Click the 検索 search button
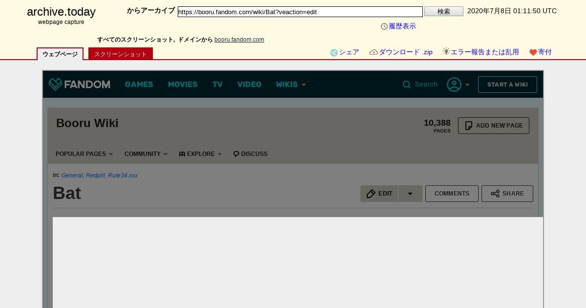 444,11
